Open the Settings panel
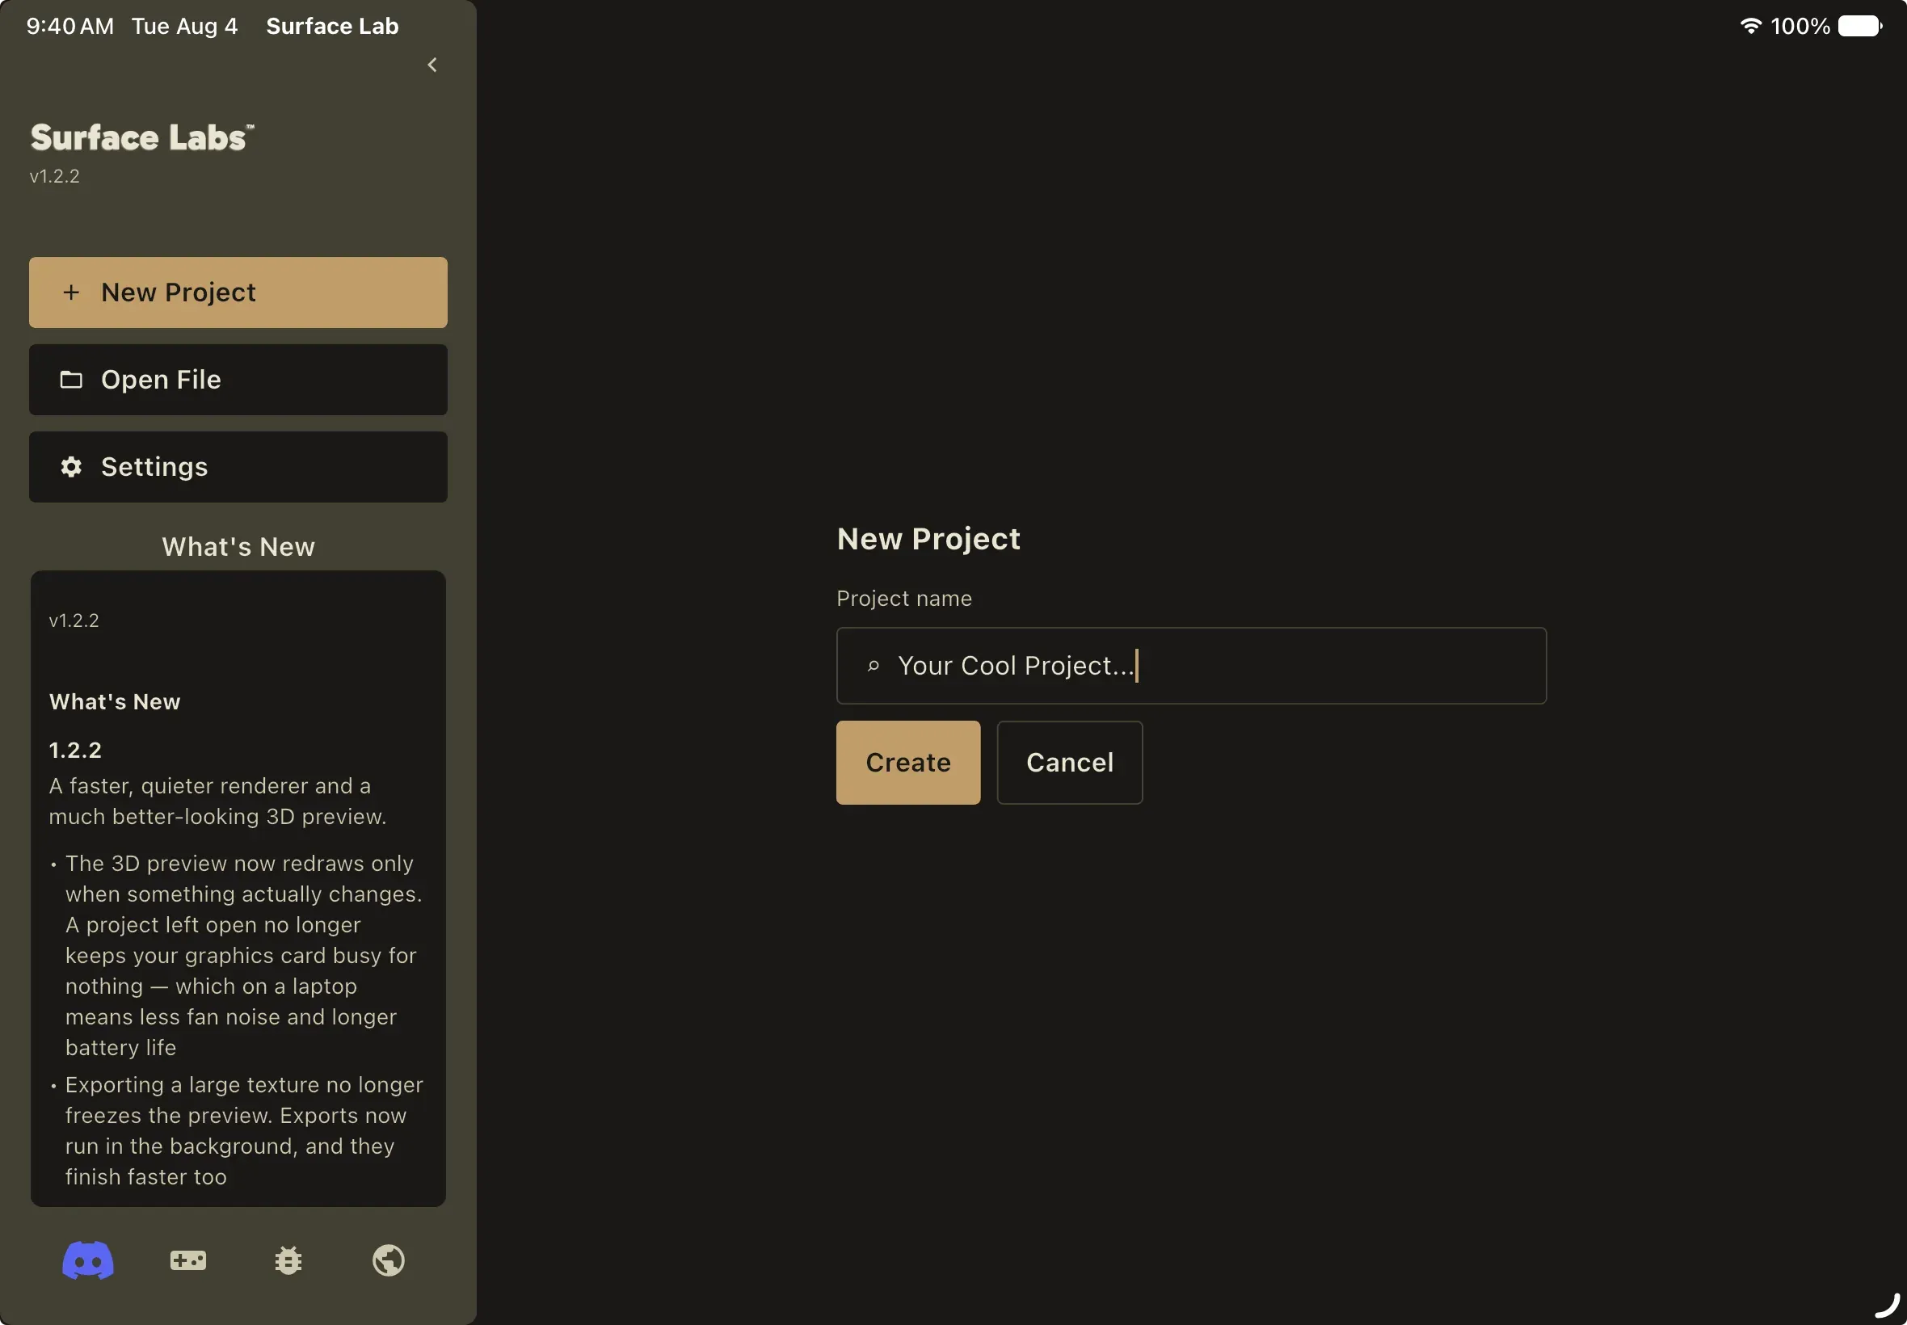The image size is (1907, 1325). 238,466
